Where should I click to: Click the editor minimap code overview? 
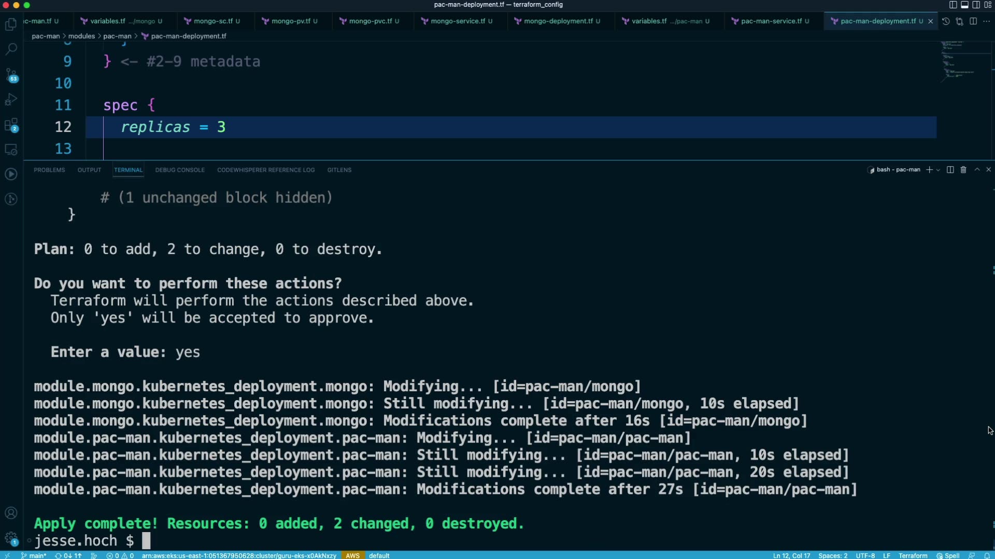point(959,60)
